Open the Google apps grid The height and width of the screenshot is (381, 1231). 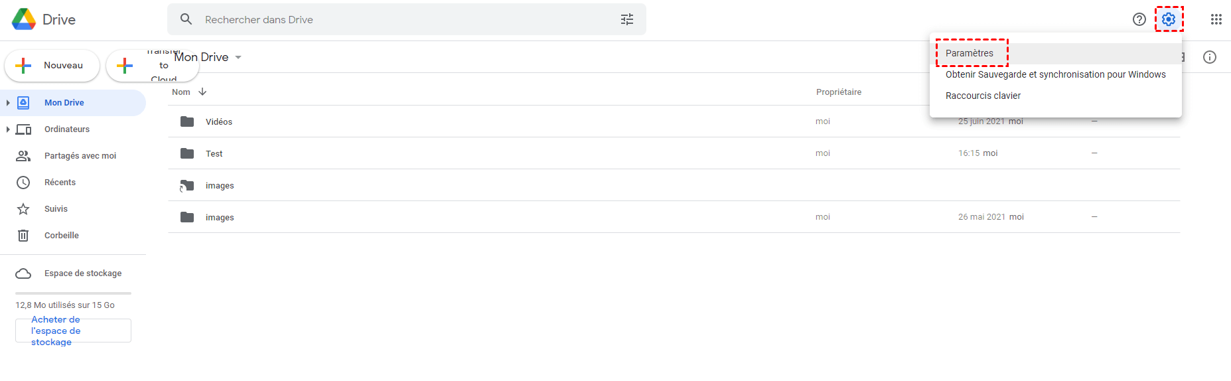(x=1216, y=19)
